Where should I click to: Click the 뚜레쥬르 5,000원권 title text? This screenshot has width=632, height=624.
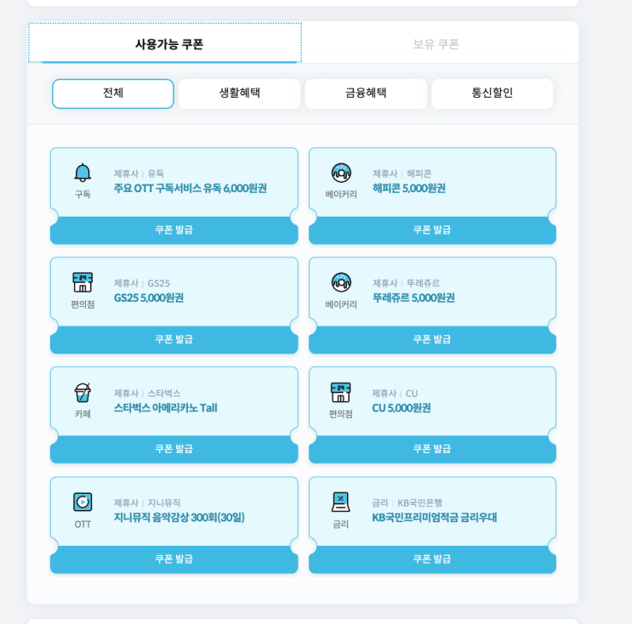[413, 298]
